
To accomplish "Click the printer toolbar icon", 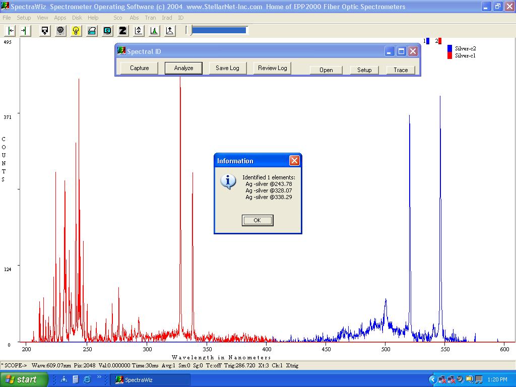I will pyautogui.click(x=92, y=31).
